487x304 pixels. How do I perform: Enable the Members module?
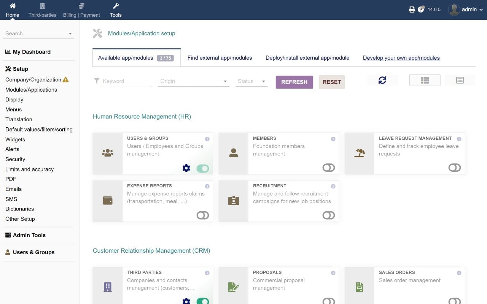click(x=328, y=168)
